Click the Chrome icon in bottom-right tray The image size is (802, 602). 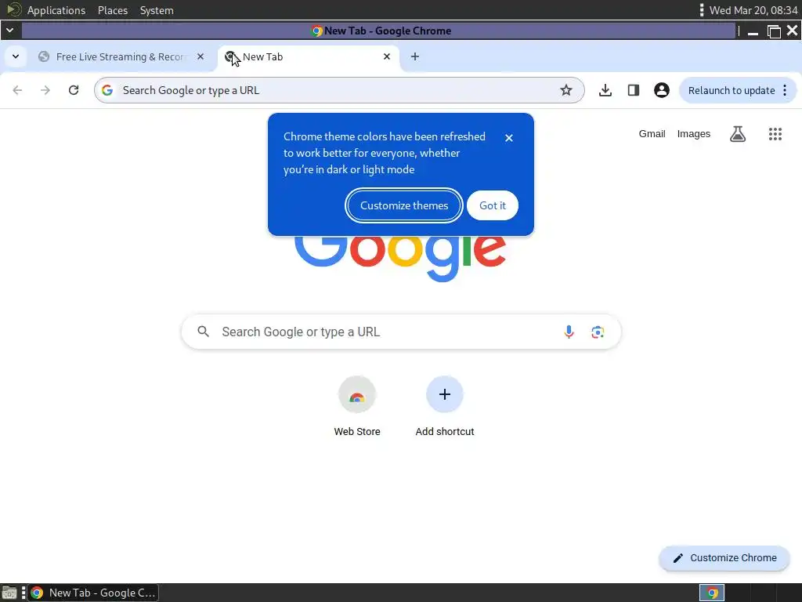(x=711, y=593)
